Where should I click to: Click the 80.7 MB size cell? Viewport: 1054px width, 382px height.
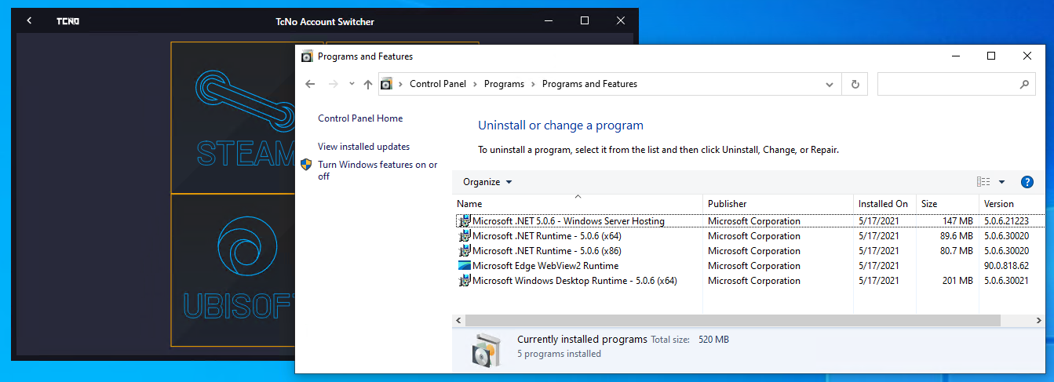coord(956,251)
